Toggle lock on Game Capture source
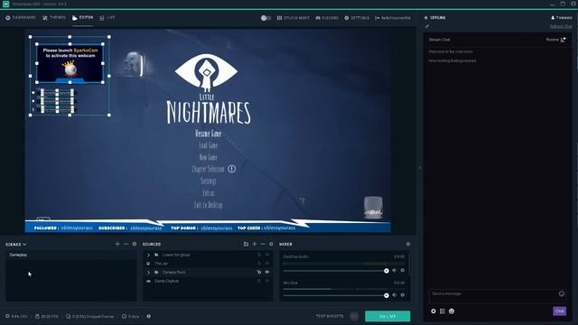Screen dimensions: 578x325 [259, 281]
